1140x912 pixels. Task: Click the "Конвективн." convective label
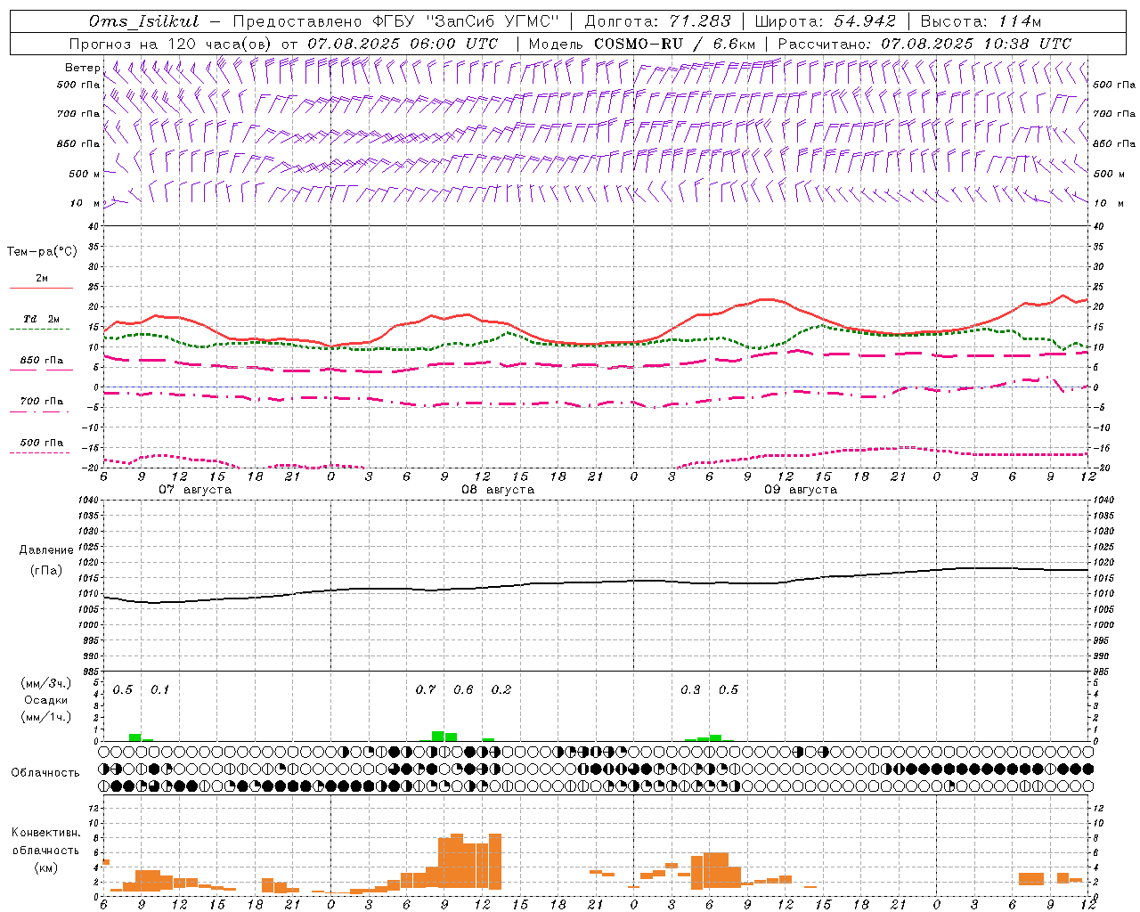[x=46, y=833]
